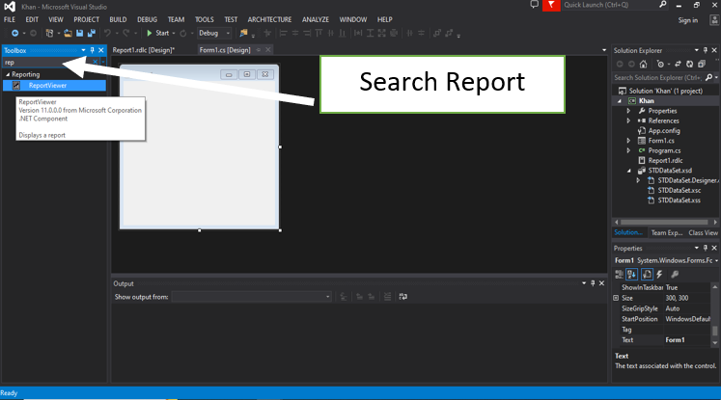Switch to Form1.cs [Design] tab
721x400 pixels.
pyautogui.click(x=225, y=50)
